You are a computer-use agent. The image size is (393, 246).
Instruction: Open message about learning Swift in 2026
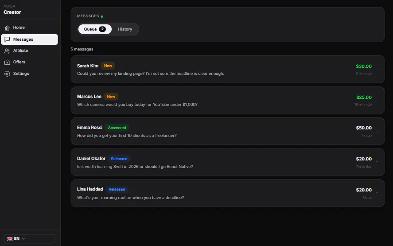pos(135,167)
